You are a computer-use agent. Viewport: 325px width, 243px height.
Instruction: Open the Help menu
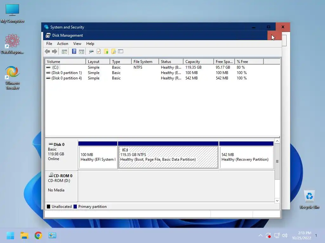click(90, 44)
